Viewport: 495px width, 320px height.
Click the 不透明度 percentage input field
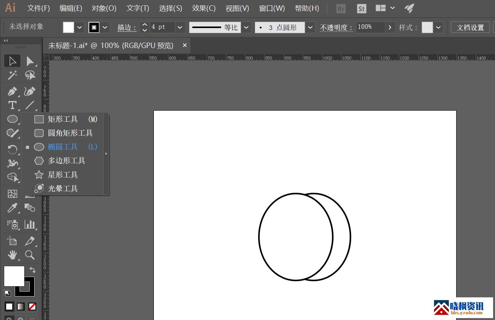click(370, 27)
